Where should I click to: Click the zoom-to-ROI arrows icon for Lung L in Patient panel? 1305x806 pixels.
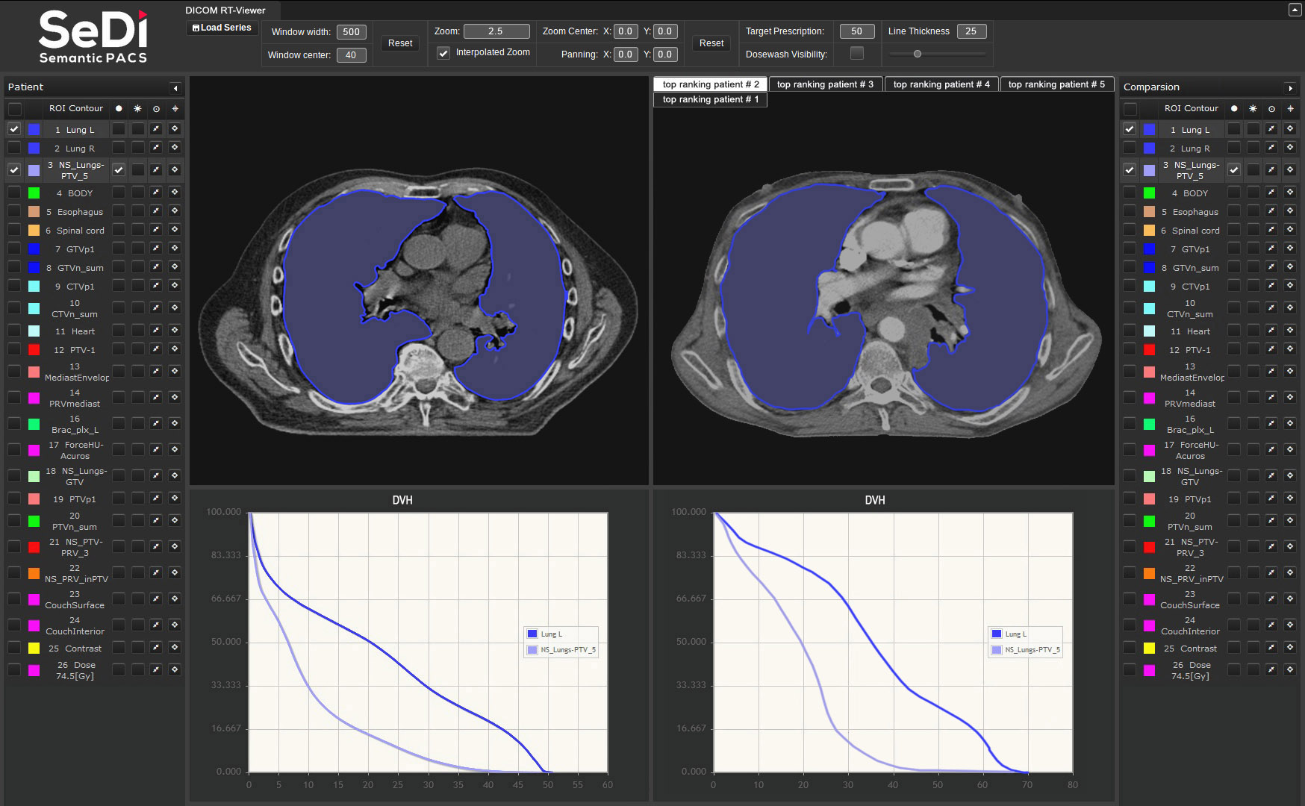(156, 129)
